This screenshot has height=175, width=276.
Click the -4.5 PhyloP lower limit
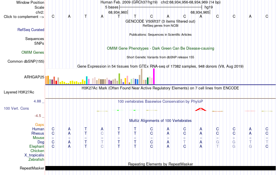point(38,116)
